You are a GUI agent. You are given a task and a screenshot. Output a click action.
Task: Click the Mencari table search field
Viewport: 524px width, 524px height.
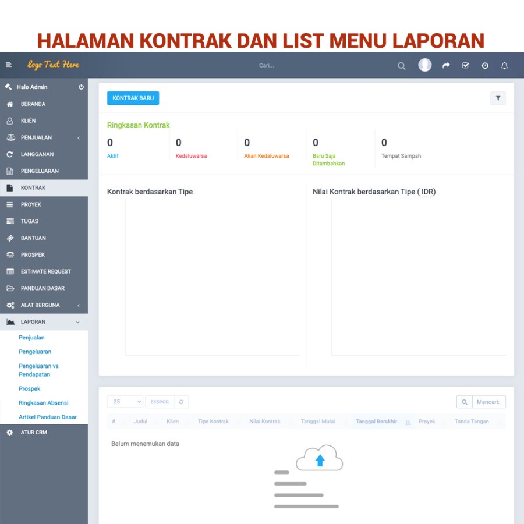point(489,402)
